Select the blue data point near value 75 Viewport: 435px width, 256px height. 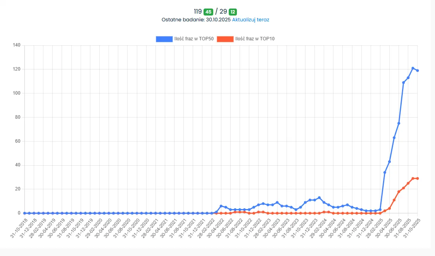coord(399,123)
